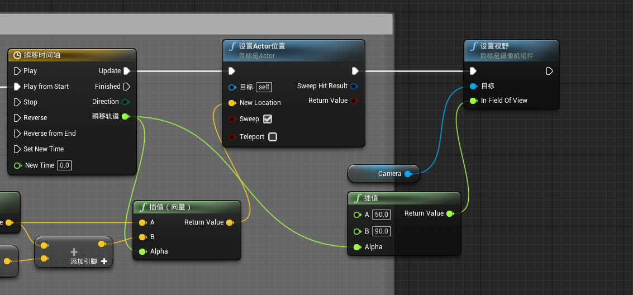
Task: Click the output pin of the add node
Action: [x=102, y=244]
